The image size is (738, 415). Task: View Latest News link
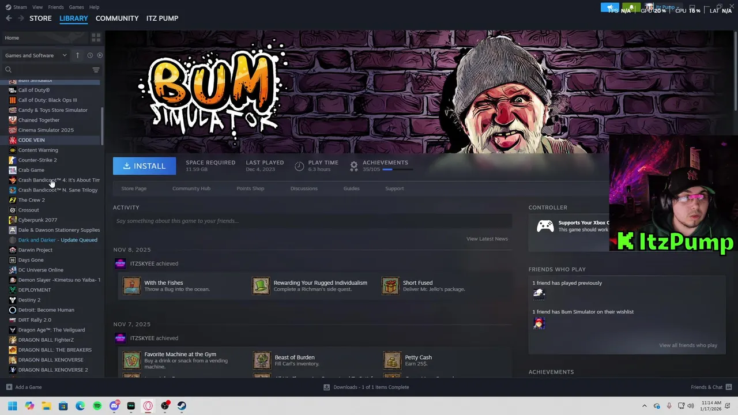pos(487,239)
